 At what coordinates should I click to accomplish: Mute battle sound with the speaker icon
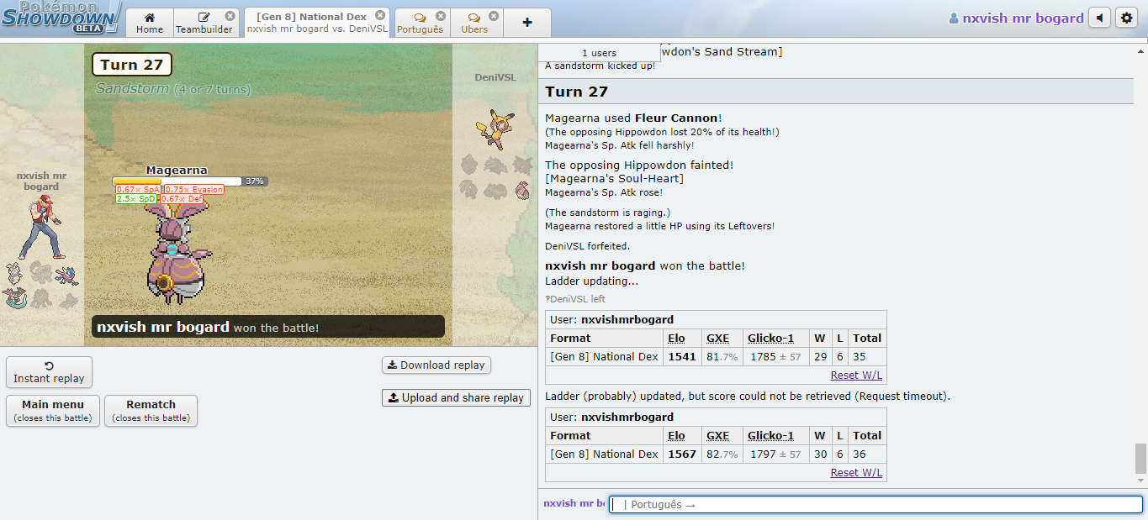pos(1100,17)
